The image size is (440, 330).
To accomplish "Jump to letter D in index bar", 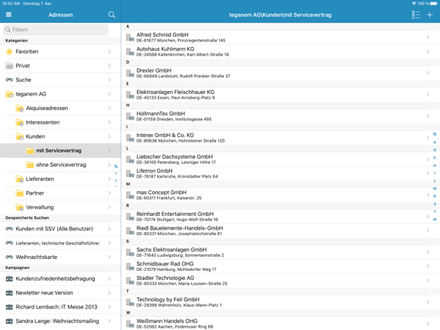I will (434, 150).
